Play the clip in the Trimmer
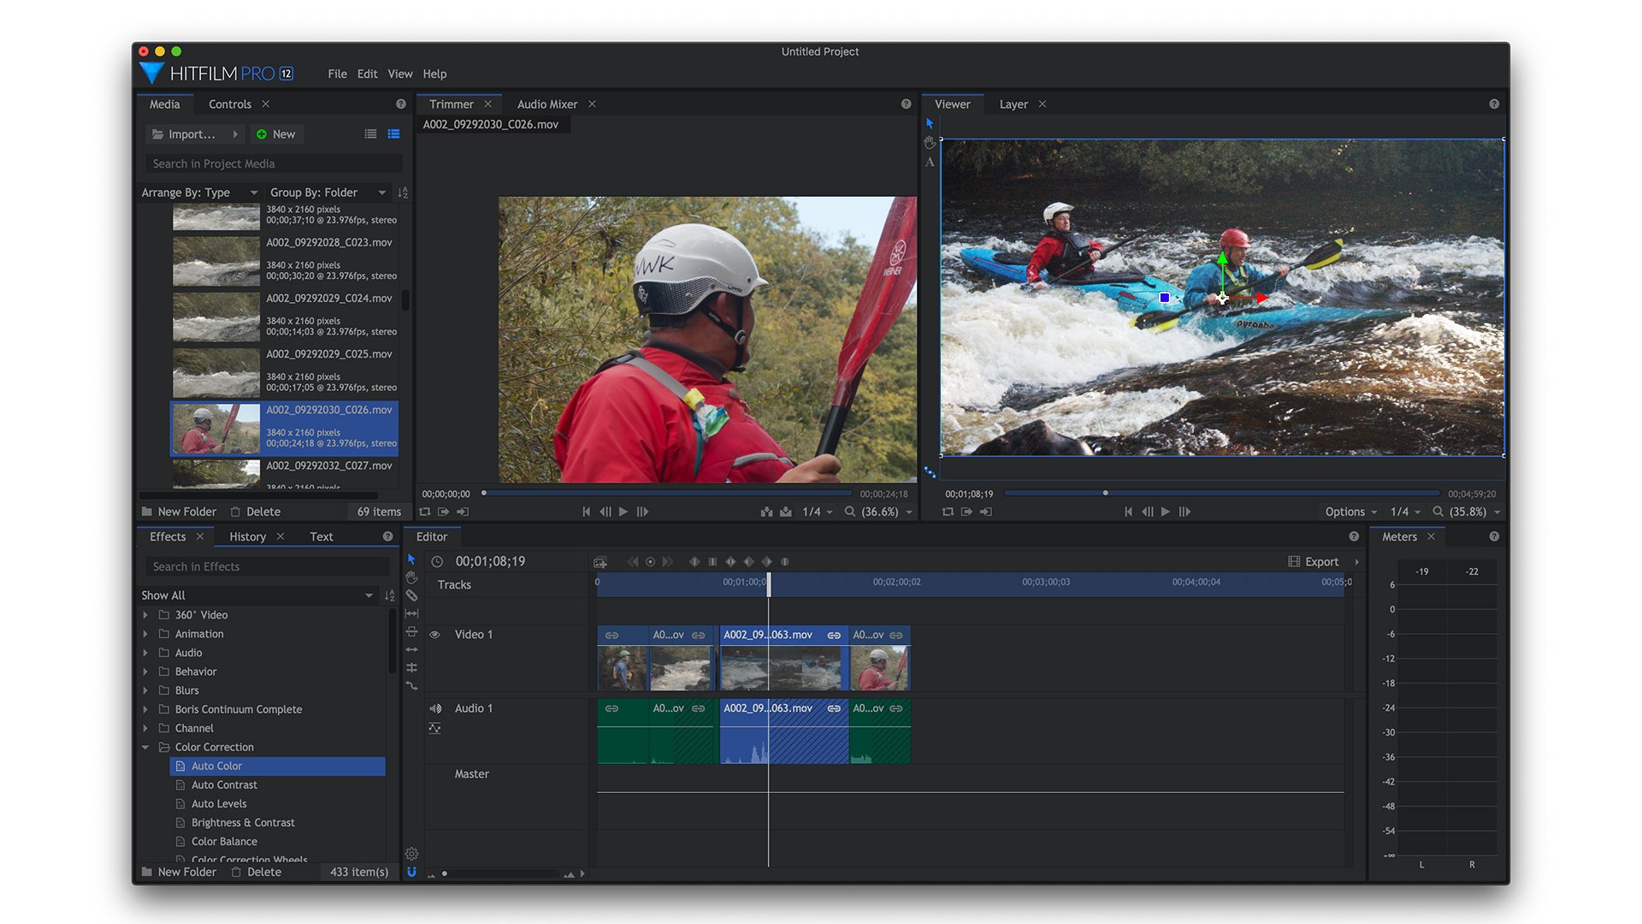Screen dimensions: 1642x924 (623, 512)
